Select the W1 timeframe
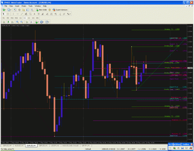Screen dimensions: 194x151 point(33,18)
